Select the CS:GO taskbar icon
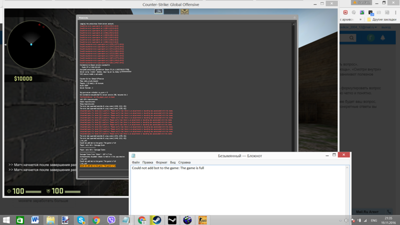 point(202,220)
